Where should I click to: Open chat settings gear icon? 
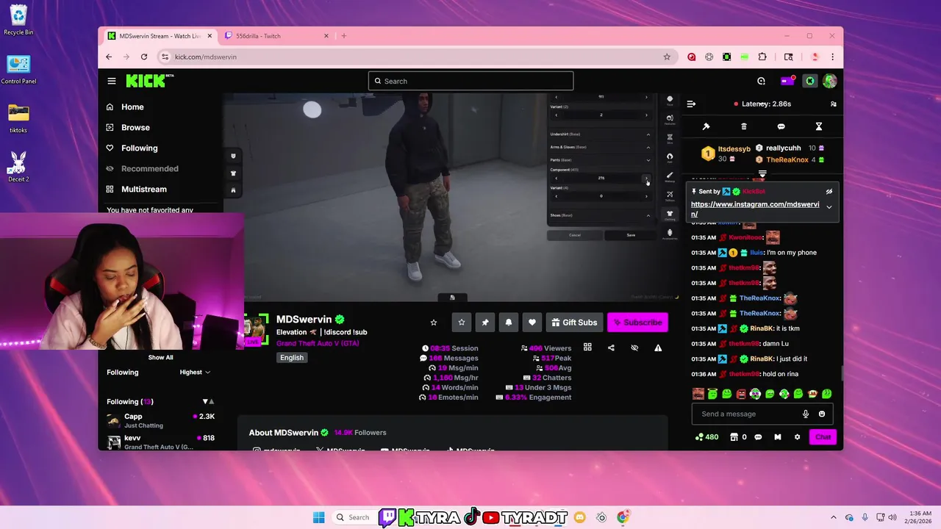click(x=797, y=437)
